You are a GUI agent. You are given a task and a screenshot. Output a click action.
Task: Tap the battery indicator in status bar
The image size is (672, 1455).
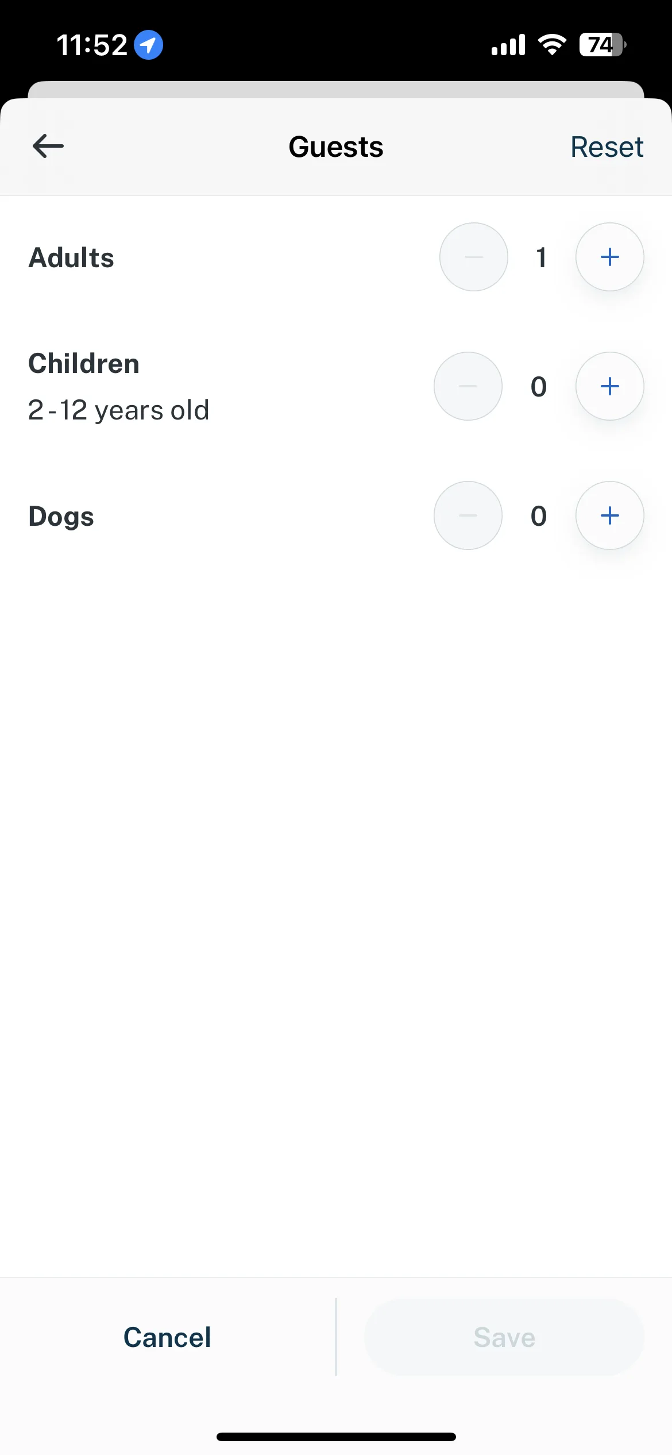tap(603, 45)
